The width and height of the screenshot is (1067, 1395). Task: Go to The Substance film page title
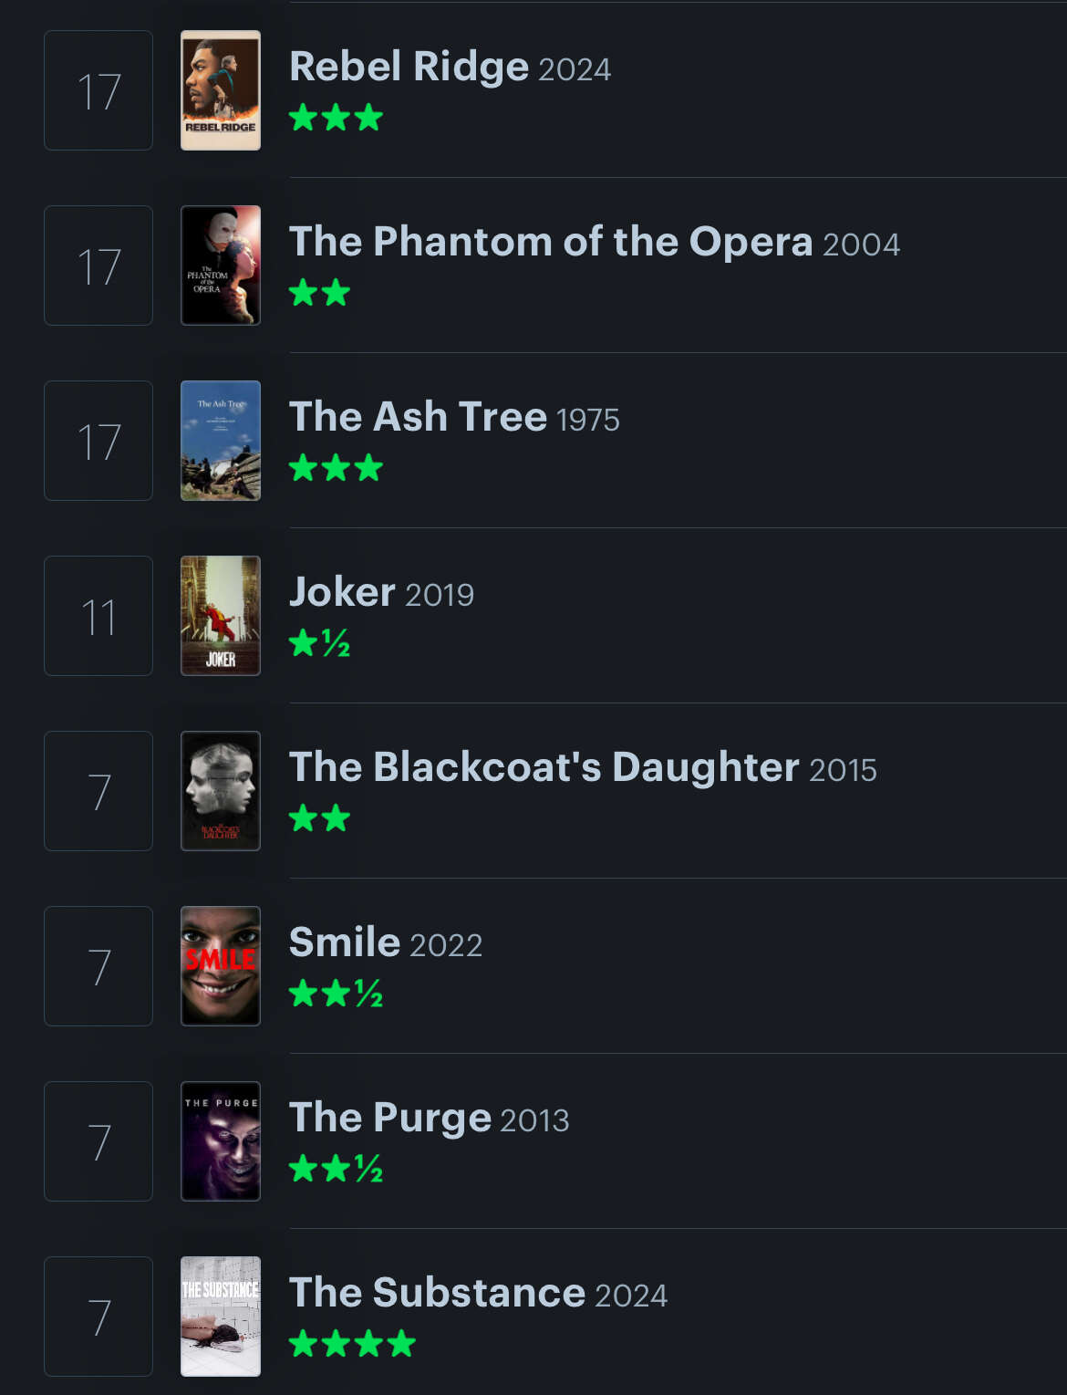pyautogui.click(x=437, y=1293)
